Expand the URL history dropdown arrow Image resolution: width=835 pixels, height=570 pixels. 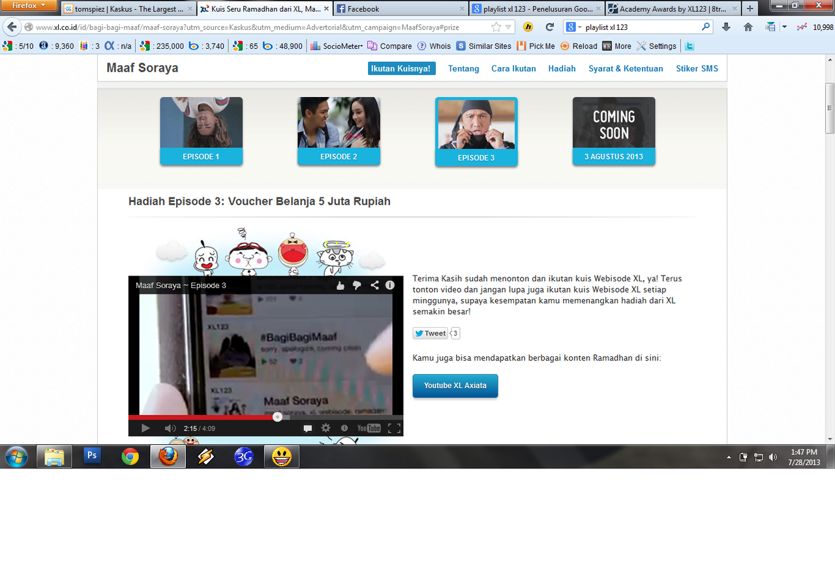point(509,27)
